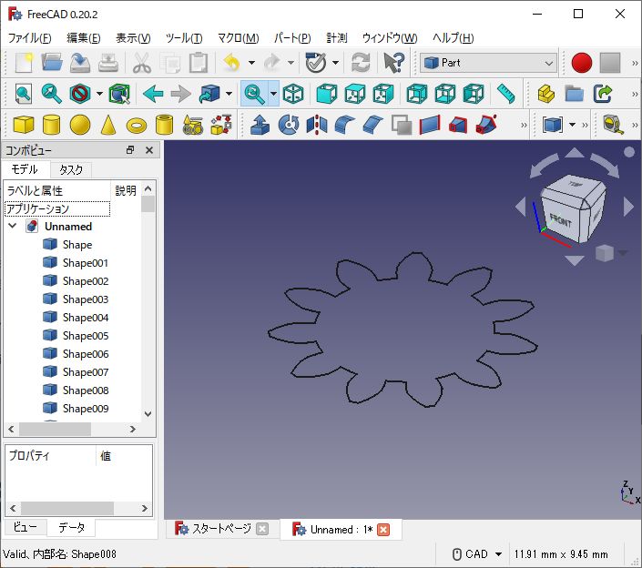Switch to the タスク tab
Image resolution: width=642 pixels, height=568 pixels.
point(71,170)
